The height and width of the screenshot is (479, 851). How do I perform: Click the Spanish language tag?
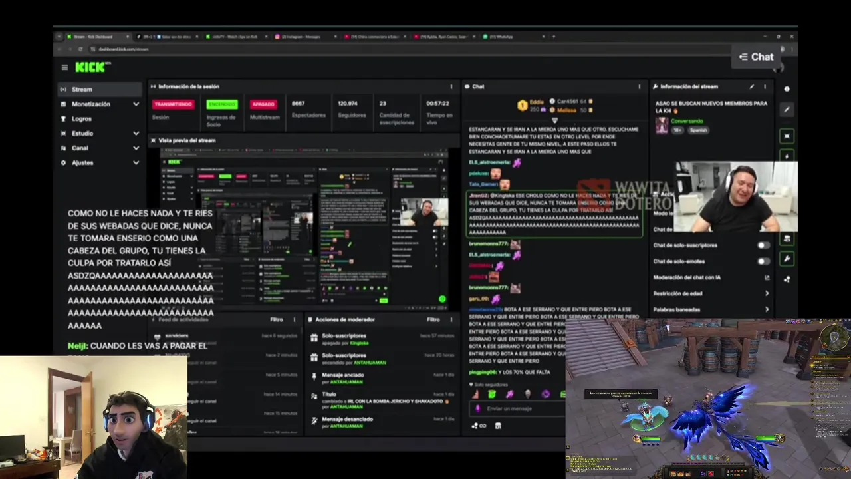pos(698,130)
